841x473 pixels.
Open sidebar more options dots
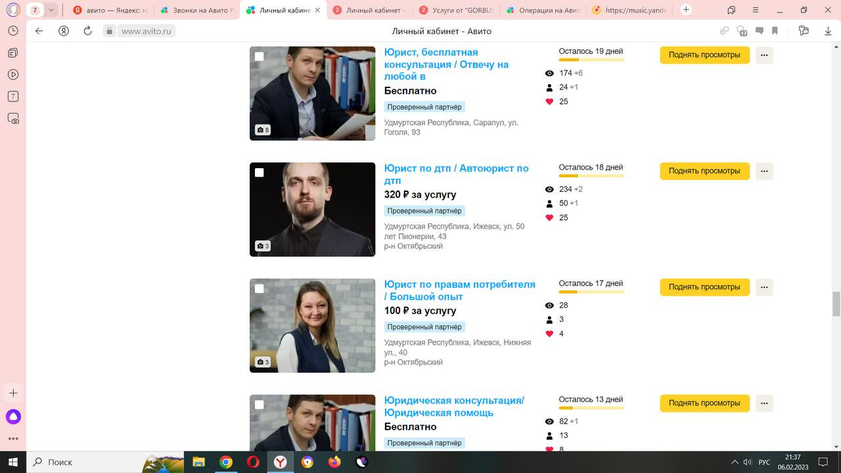(13, 439)
